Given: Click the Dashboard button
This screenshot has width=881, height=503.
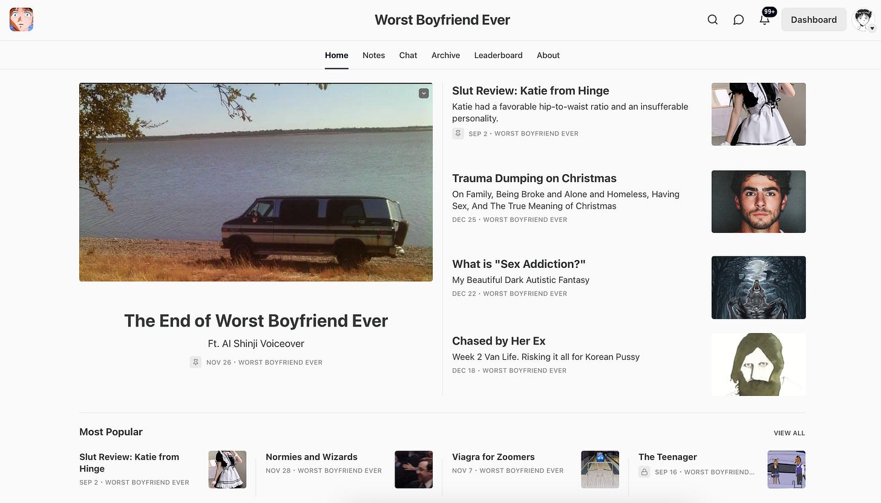Looking at the screenshot, I should click(814, 19).
